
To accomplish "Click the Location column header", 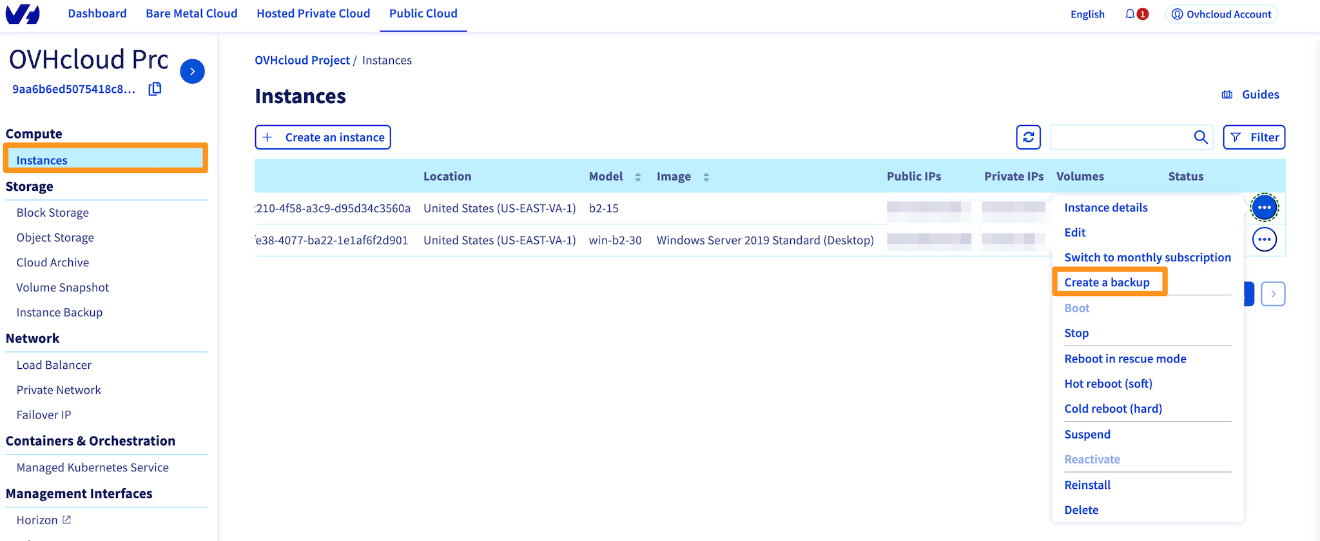I will (x=447, y=177).
